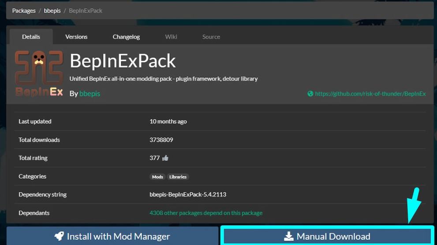Click the 'Last updated' label
This screenshot has width=437, height=245.
point(35,121)
